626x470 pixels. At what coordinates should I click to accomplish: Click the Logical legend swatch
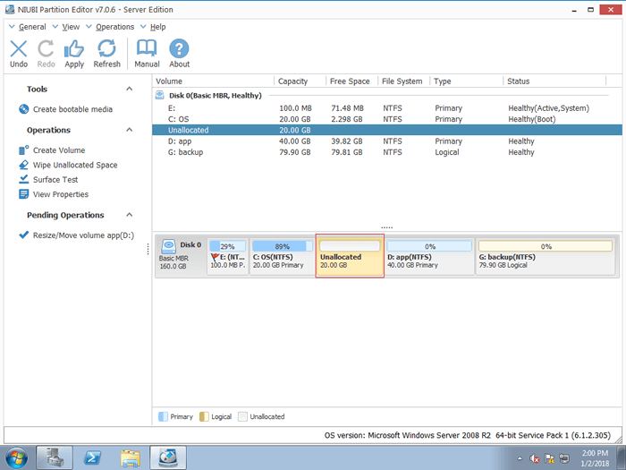tap(204, 416)
